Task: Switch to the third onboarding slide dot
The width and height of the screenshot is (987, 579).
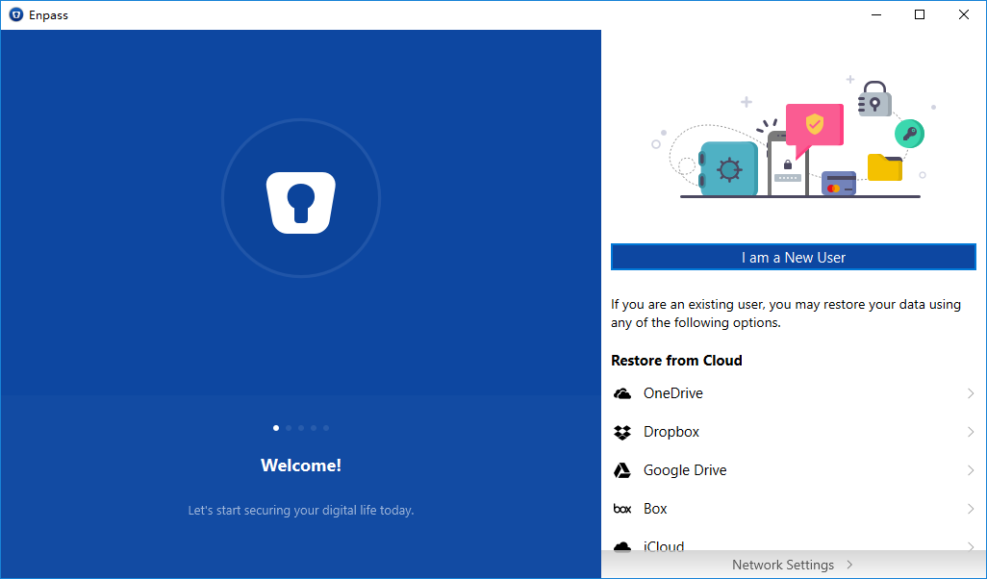Action: tap(301, 427)
